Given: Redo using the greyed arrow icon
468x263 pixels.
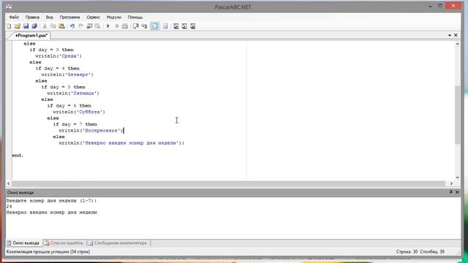Looking at the screenshot, I should coord(80,26).
